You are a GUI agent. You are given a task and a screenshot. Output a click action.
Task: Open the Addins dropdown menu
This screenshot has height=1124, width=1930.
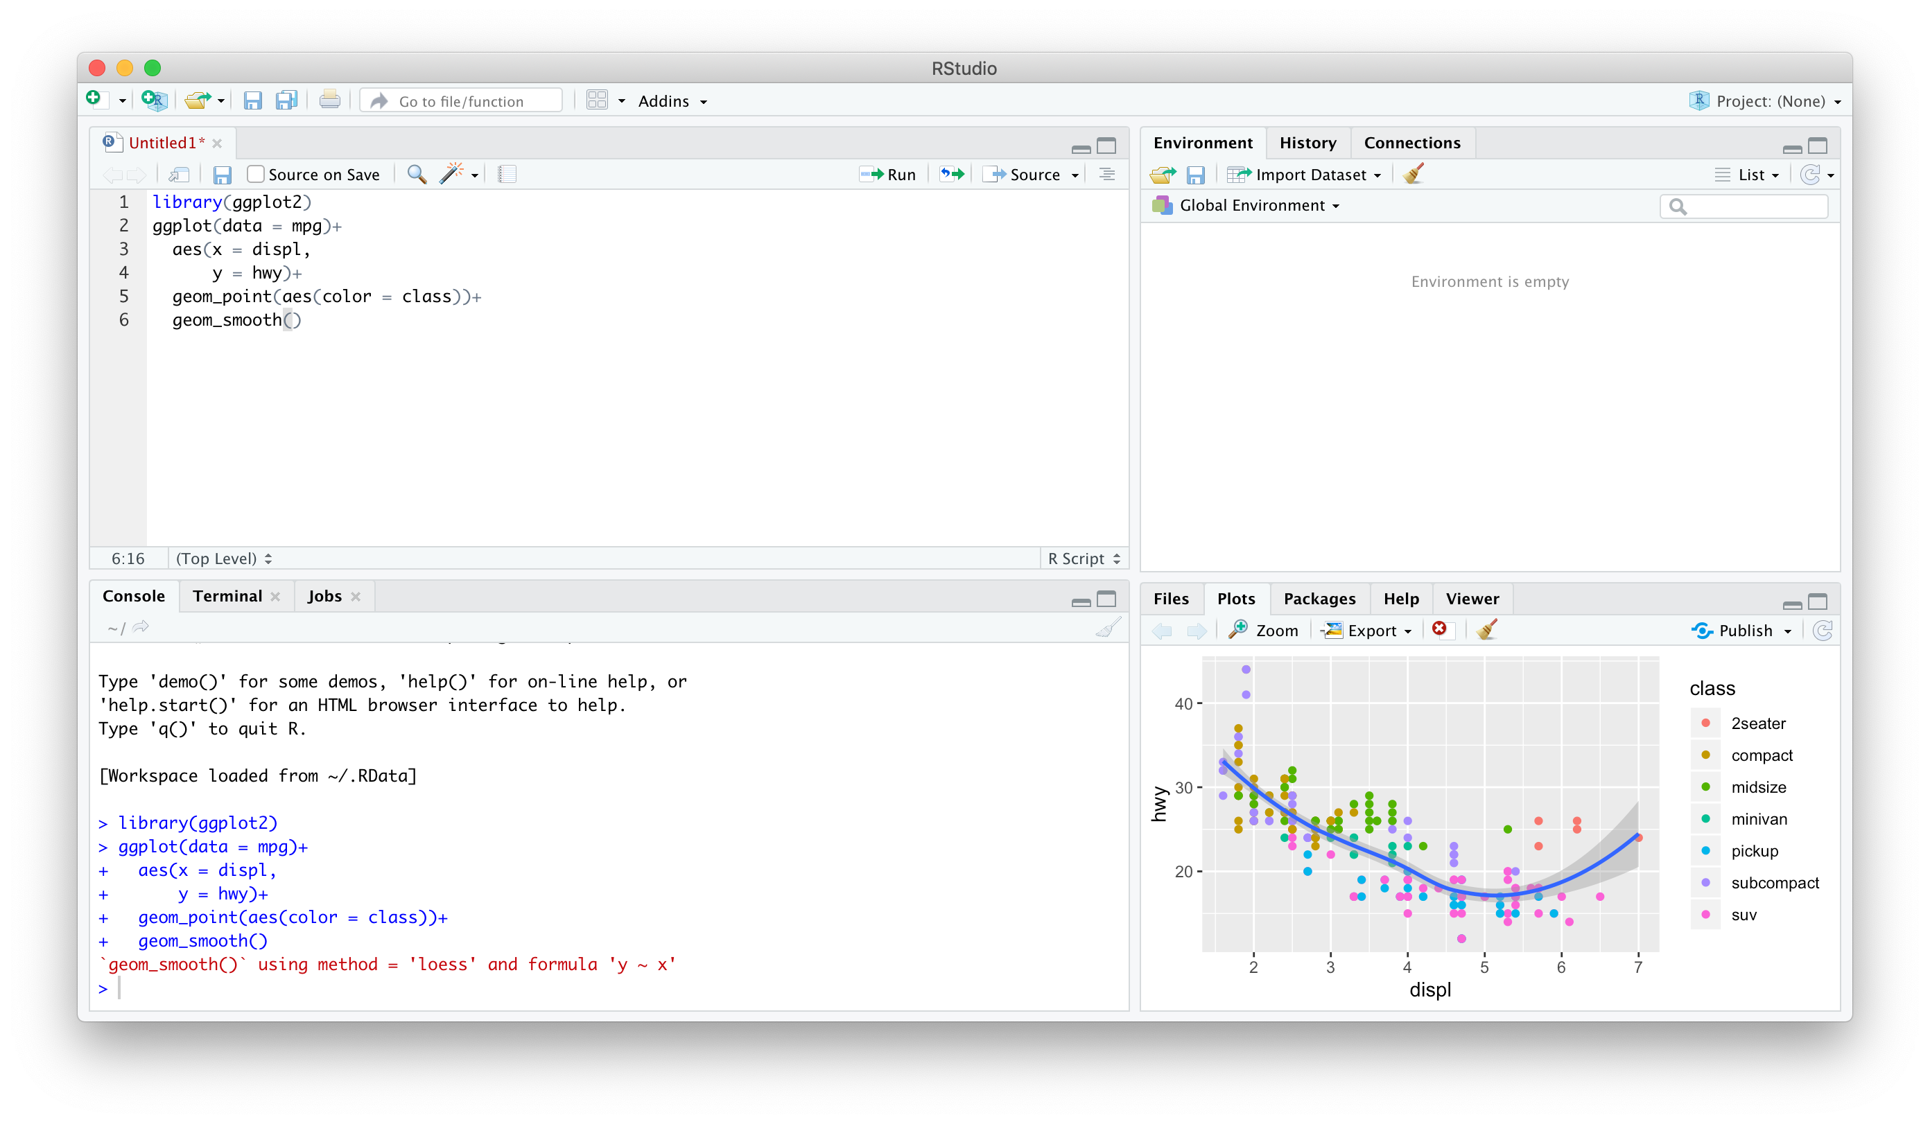pyautogui.click(x=672, y=101)
